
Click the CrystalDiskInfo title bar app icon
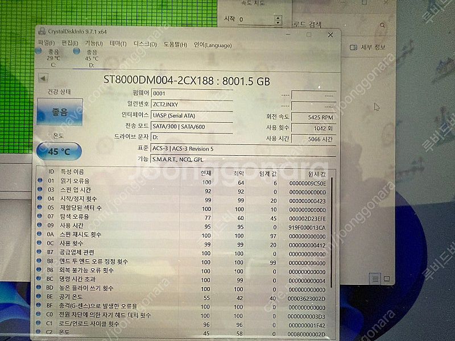(42, 31)
